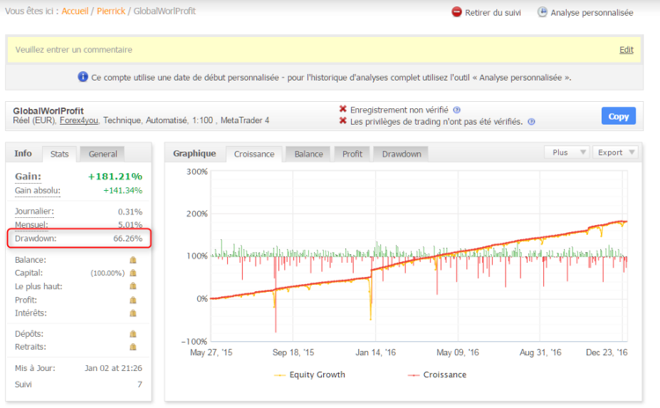This screenshot has width=660, height=408.
Task: Switch to the General tab
Action: (104, 153)
